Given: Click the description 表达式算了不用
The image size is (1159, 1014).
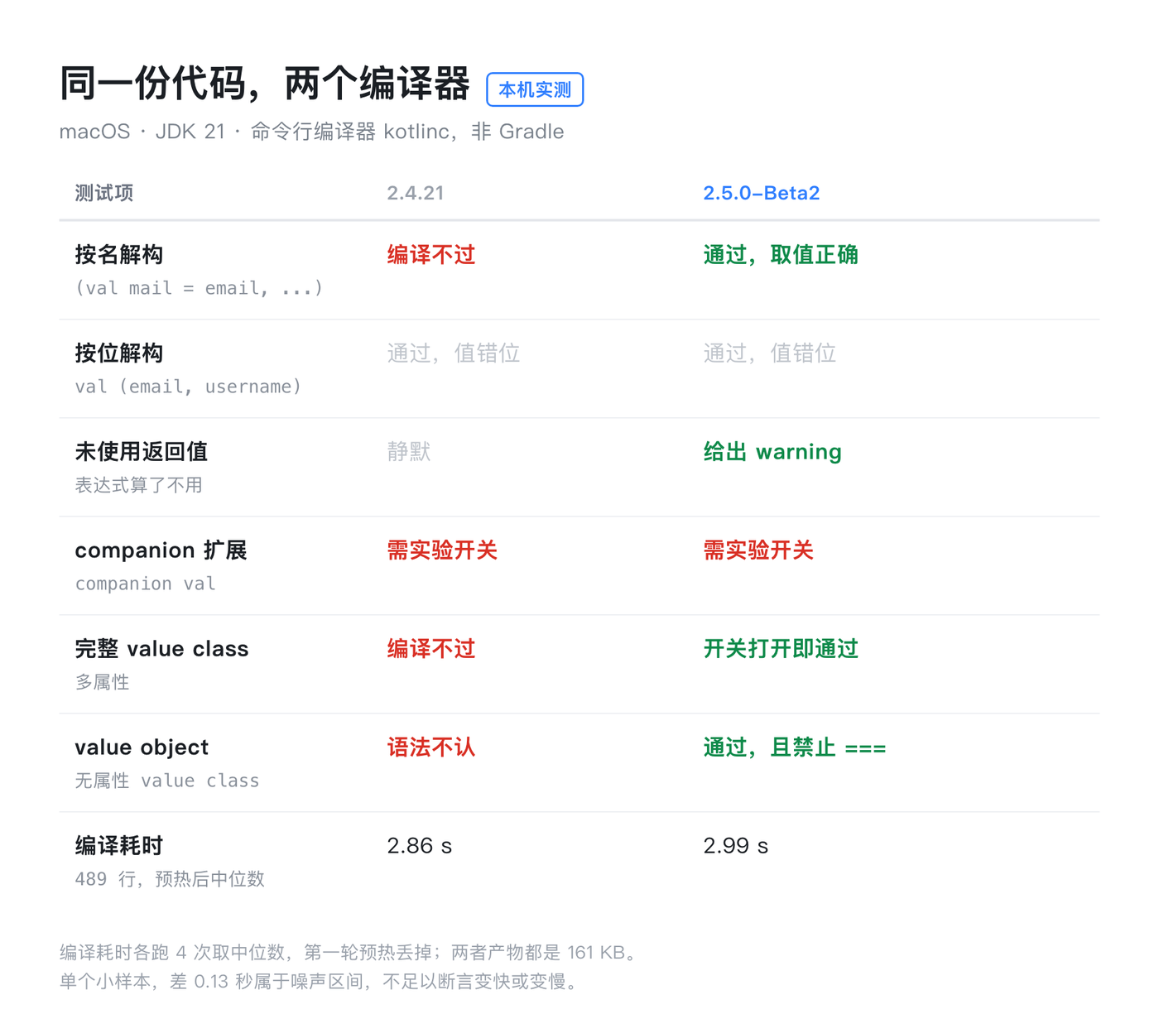Looking at the screenshot, I should coord(139,485).
